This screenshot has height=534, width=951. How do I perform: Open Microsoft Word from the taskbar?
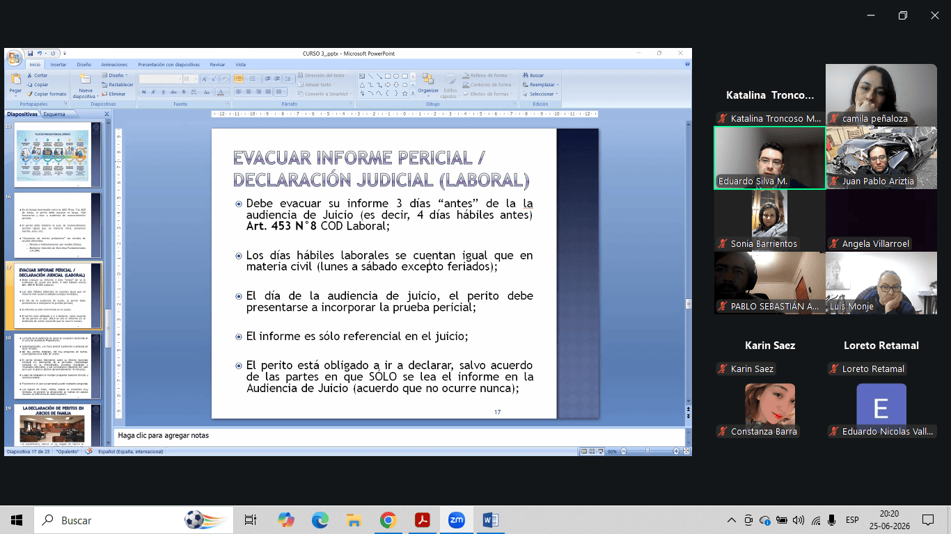pyautogui.click(x=490, y=520)
